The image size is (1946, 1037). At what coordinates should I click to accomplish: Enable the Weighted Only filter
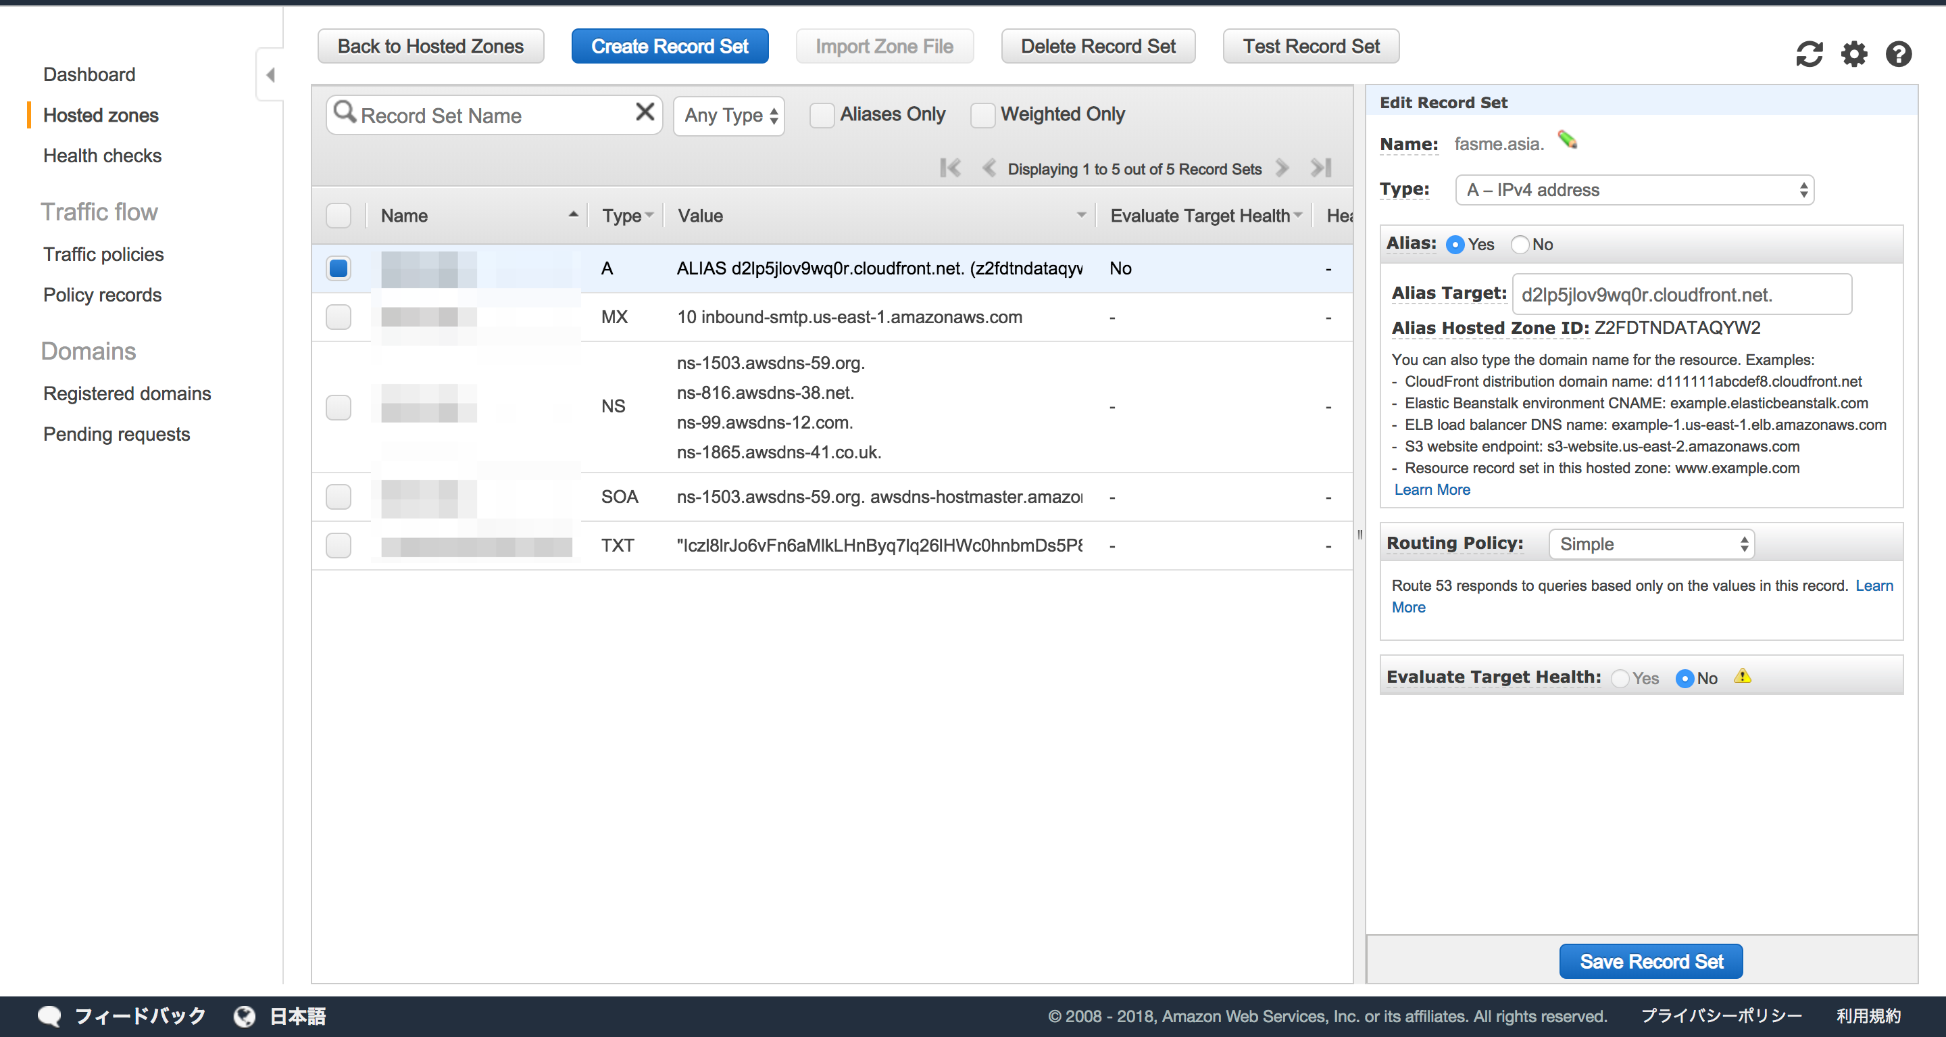(x=982, y=115)
